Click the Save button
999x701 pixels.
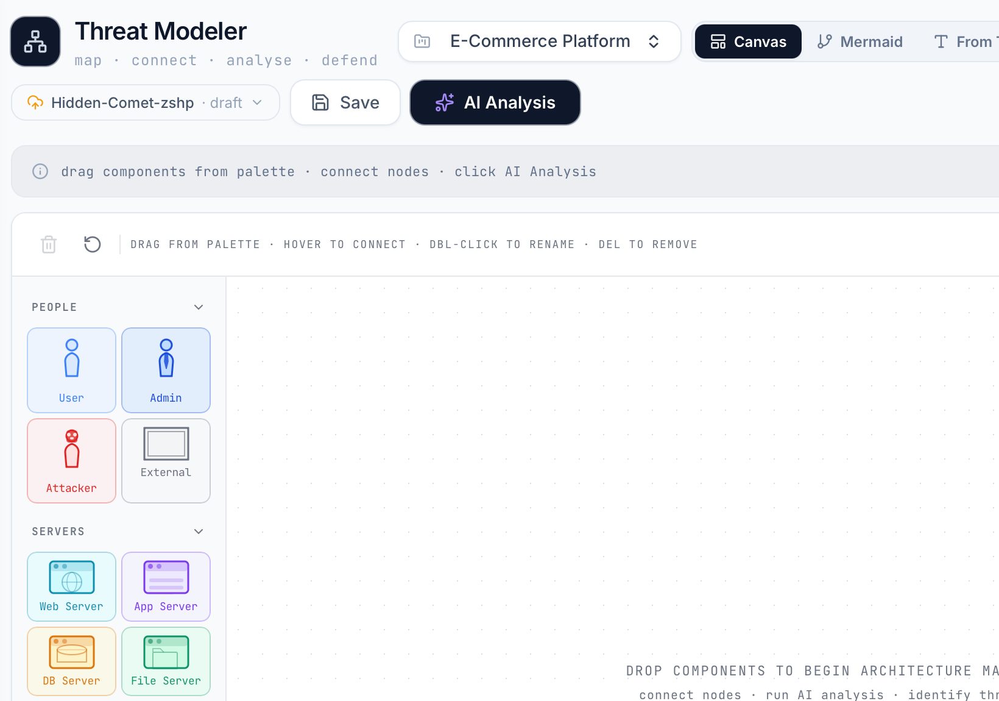coord(345,102)
